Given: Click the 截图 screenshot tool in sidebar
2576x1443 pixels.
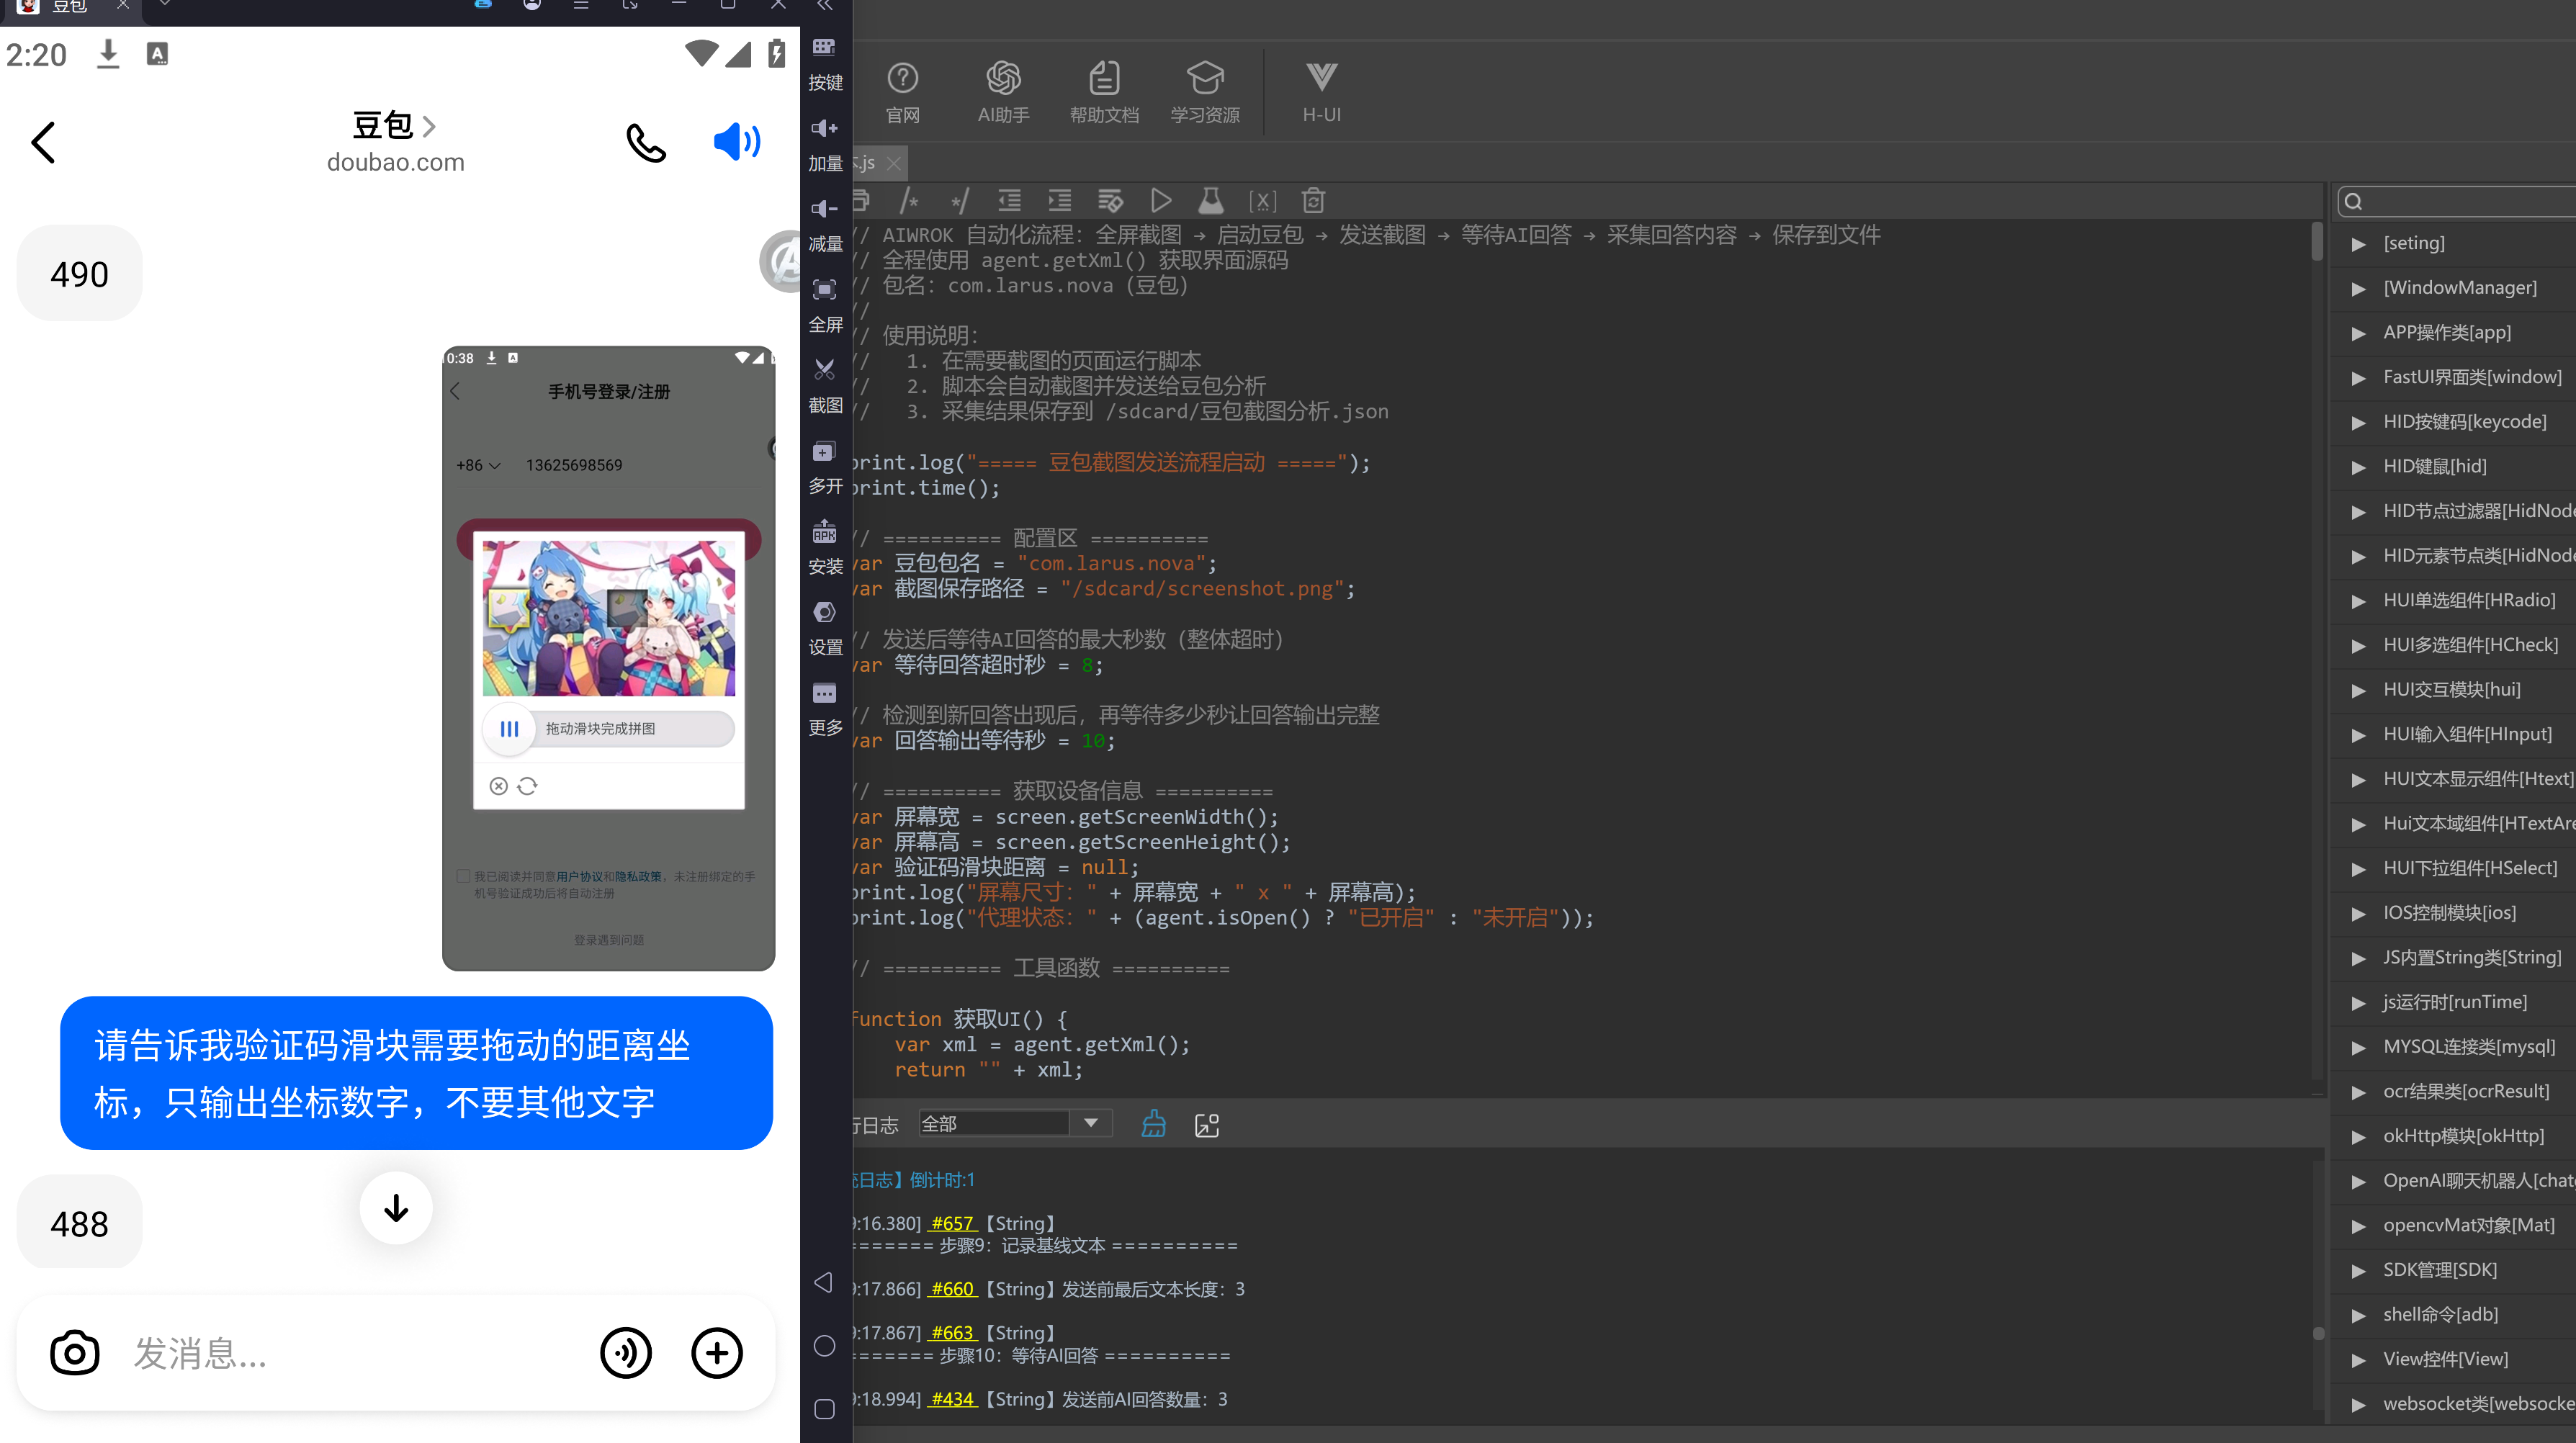Looking at the screenshot, I should point(825,385).
